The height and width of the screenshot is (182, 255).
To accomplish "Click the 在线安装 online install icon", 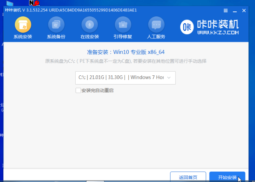I will (90, 25).
